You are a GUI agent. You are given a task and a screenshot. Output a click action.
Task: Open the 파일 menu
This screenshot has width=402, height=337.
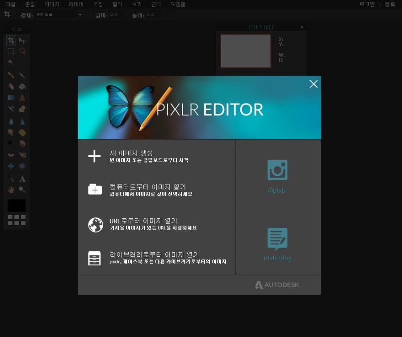11,4
